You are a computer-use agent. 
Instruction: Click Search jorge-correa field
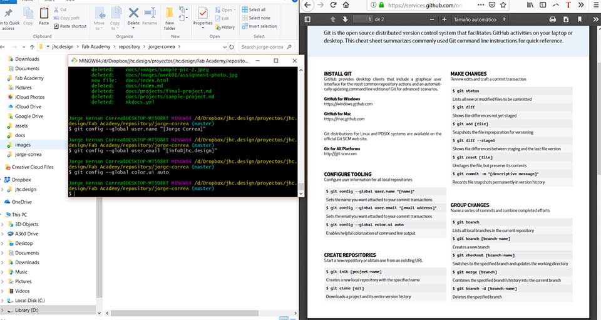tap(267, 47)
